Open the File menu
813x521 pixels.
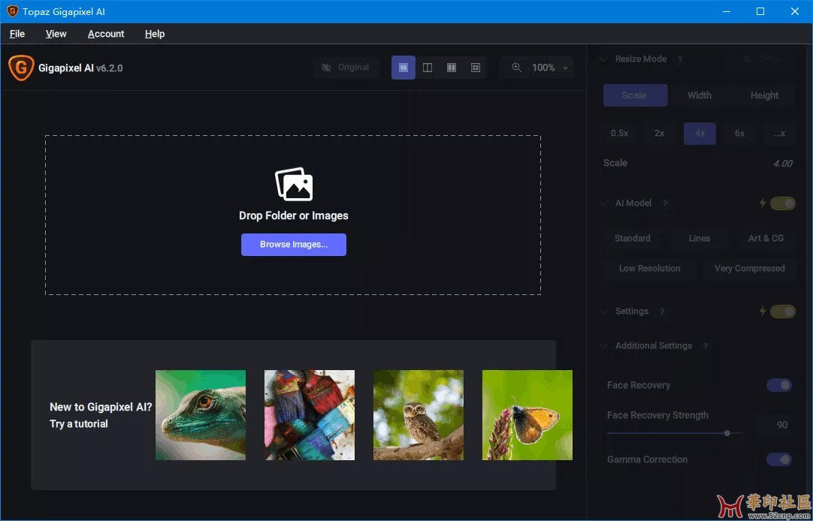tap(17, 34)
